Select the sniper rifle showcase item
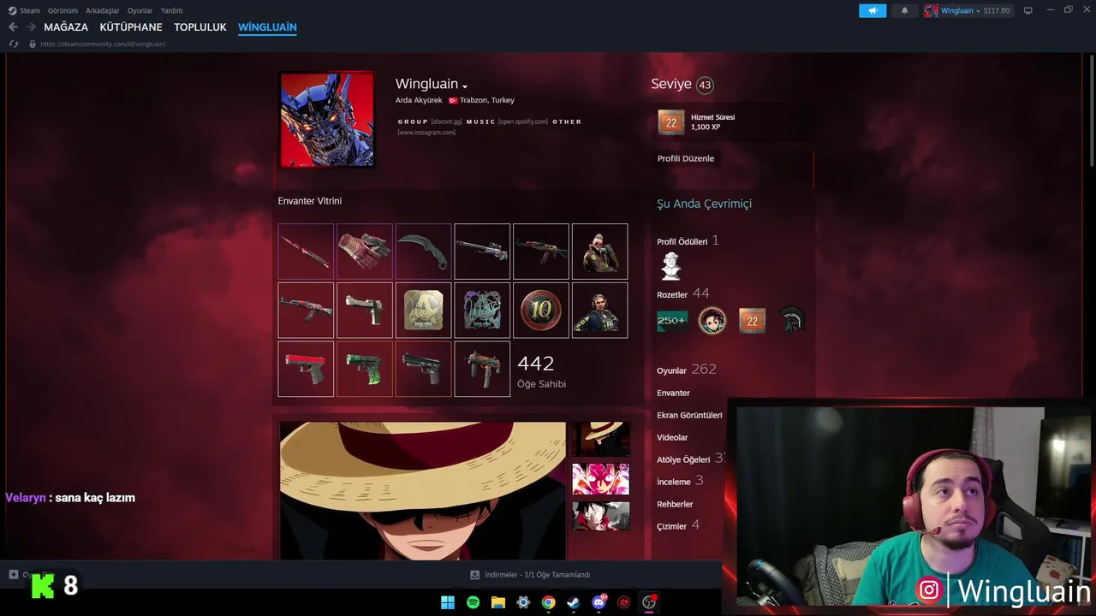Screen dimensions: 1096x616 click(x=482, y=252)
